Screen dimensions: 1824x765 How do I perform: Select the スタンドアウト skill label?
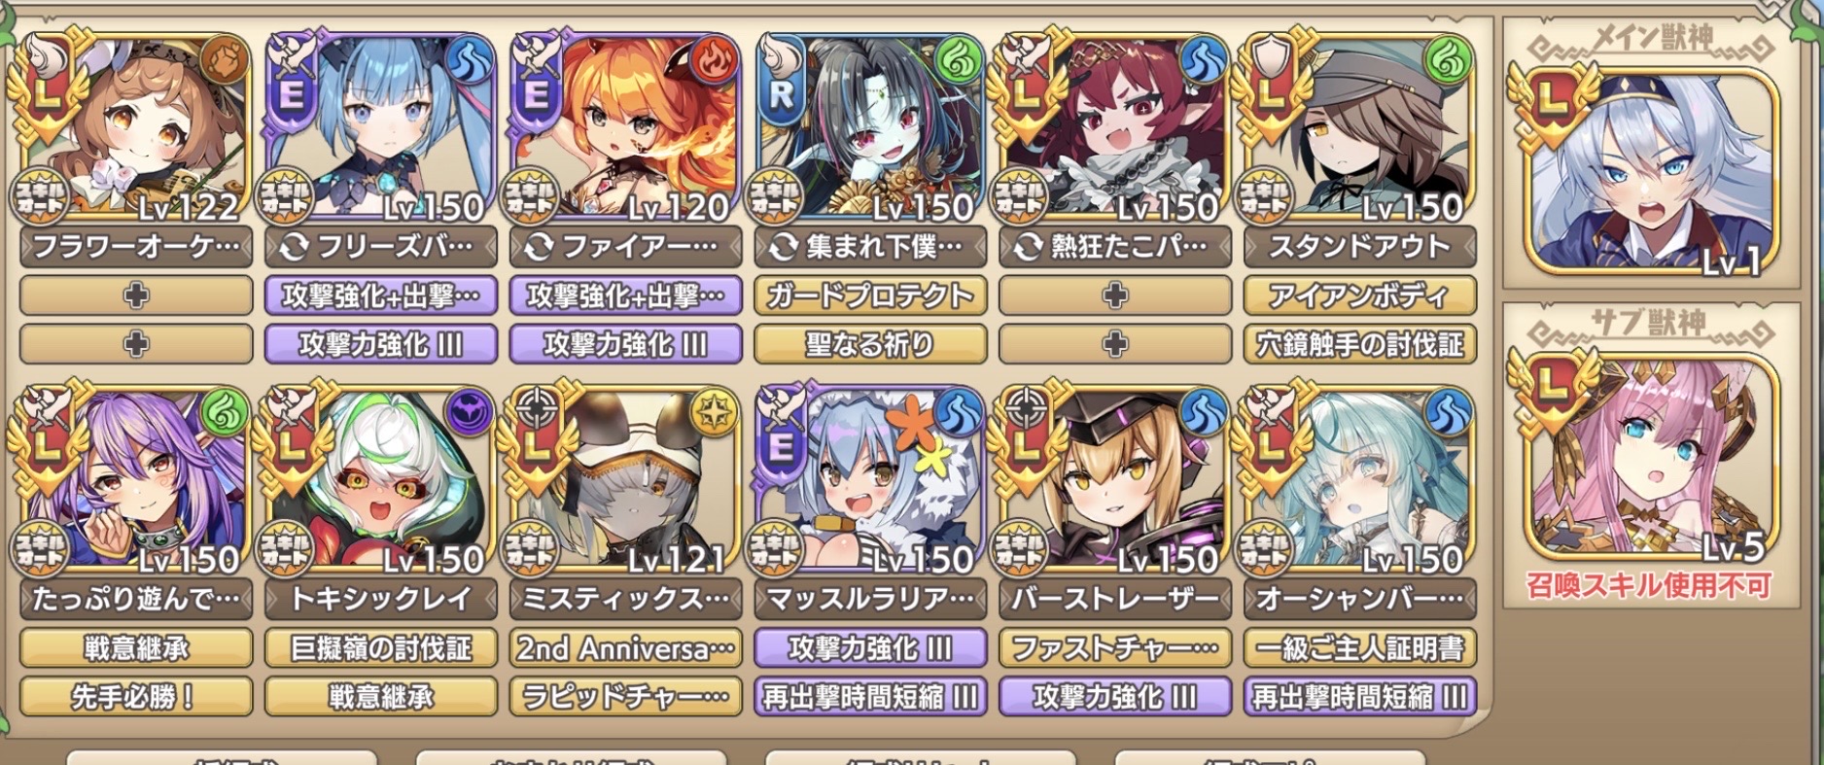click(x=1359, y=247)
